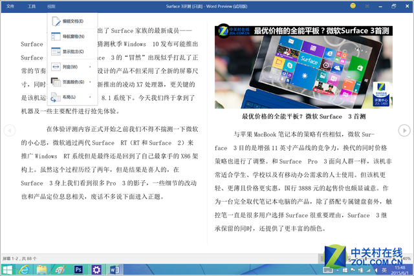Open File Explorer from the taskbar
Image resolution: width=414 pixels, height=276 pixels.
click(x=41, y=270)
